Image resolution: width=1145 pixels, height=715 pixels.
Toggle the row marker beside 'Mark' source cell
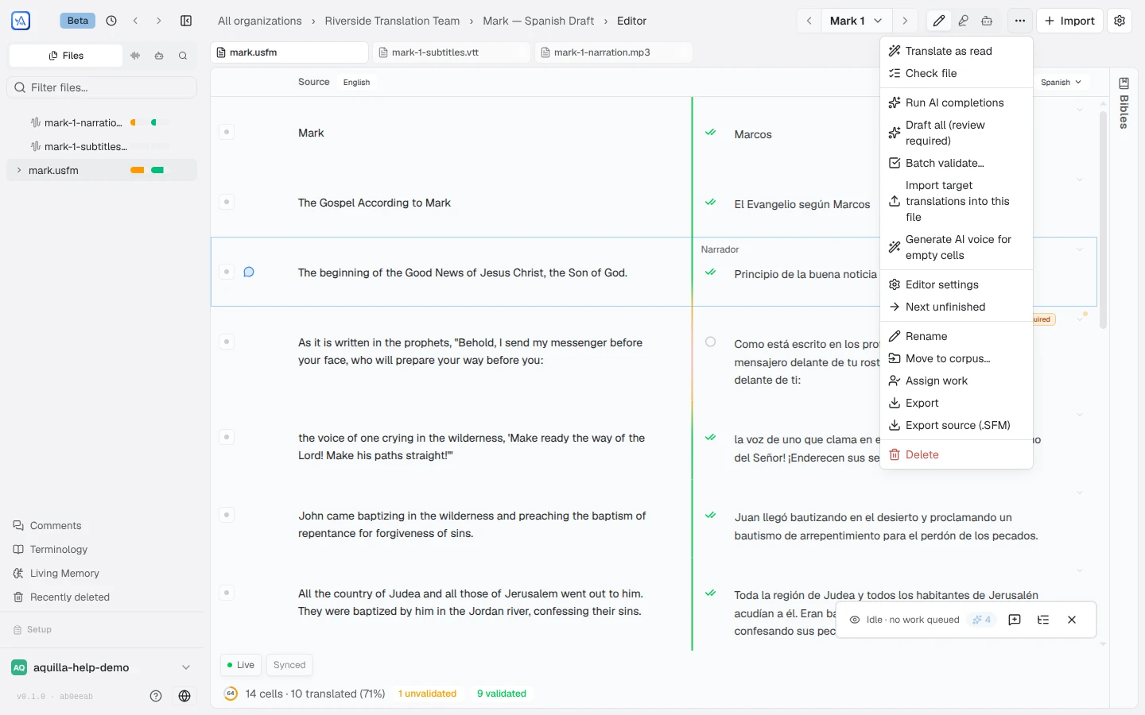point(227,132)
